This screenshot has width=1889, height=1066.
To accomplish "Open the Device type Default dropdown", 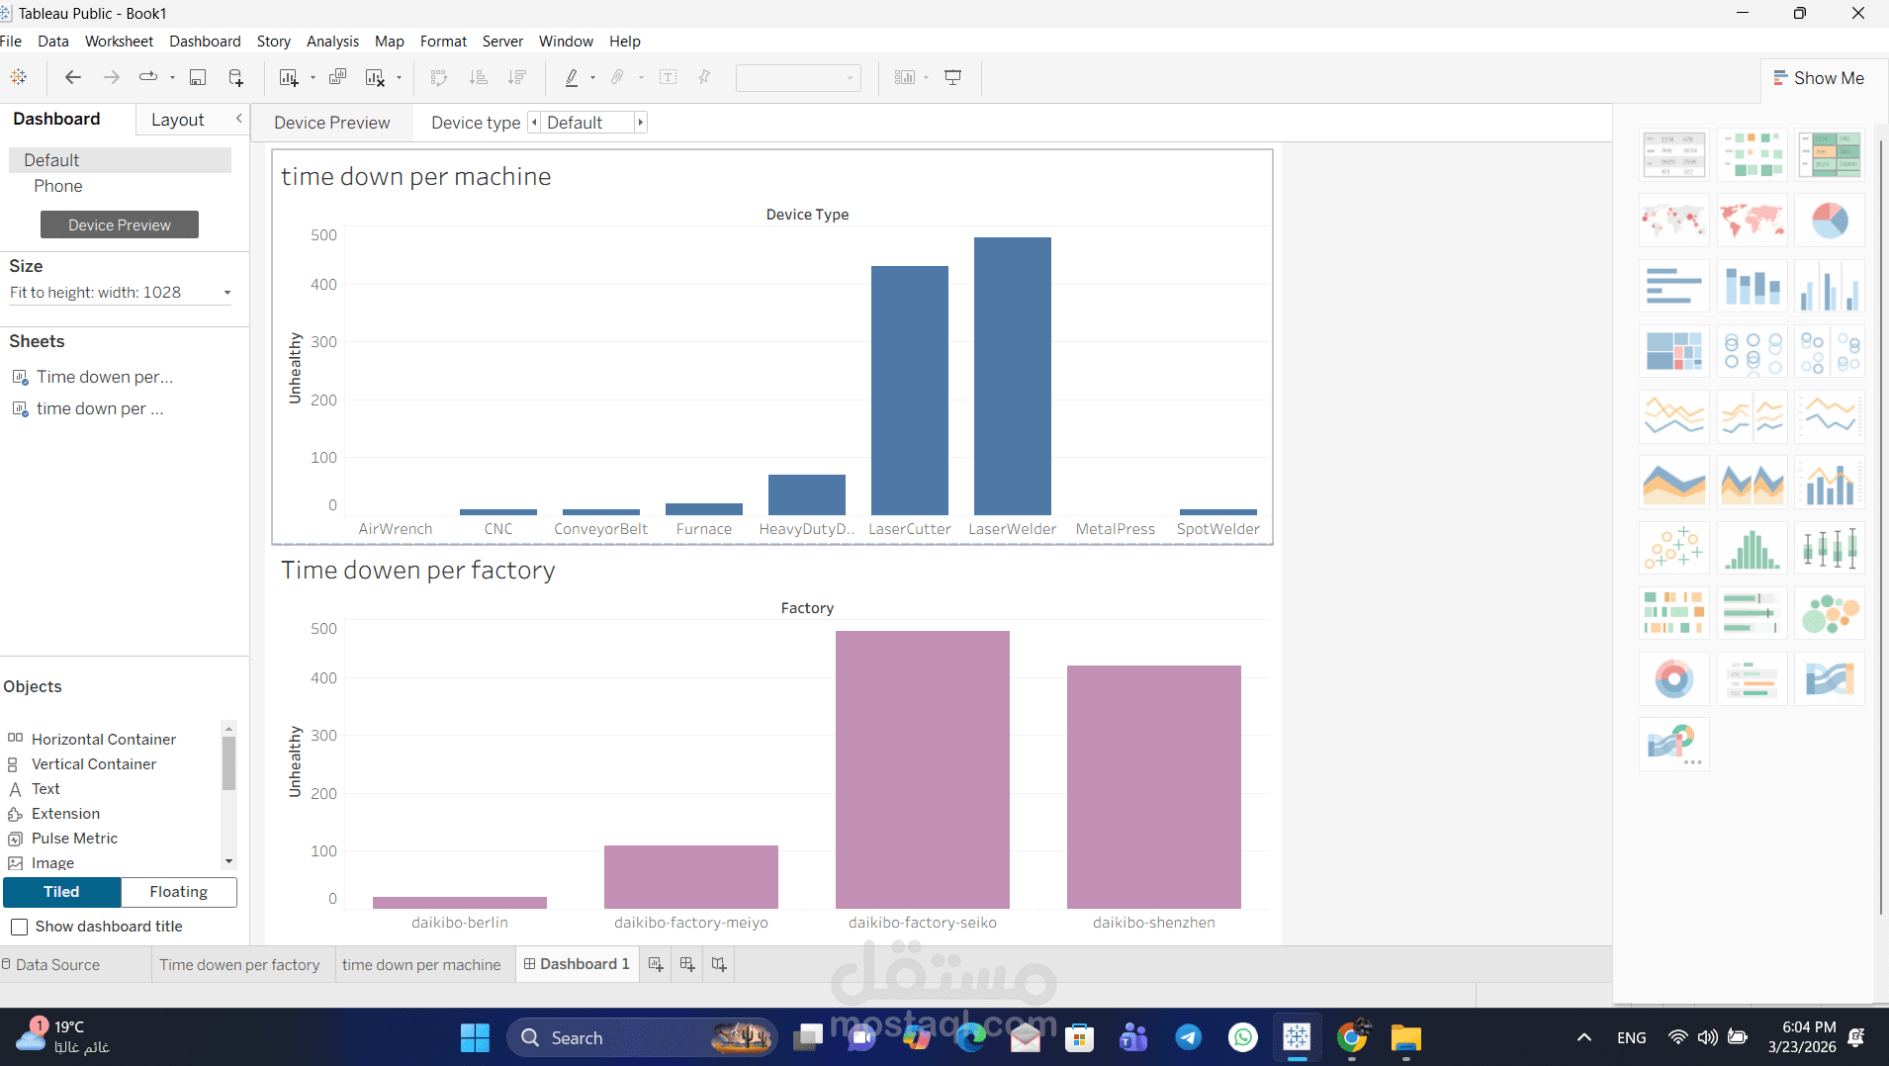I will (x=587, y=123).
